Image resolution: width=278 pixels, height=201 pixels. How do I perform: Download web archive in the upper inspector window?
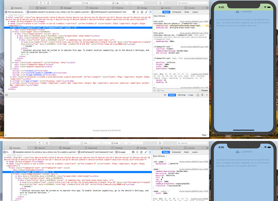[x=48, y=3]
